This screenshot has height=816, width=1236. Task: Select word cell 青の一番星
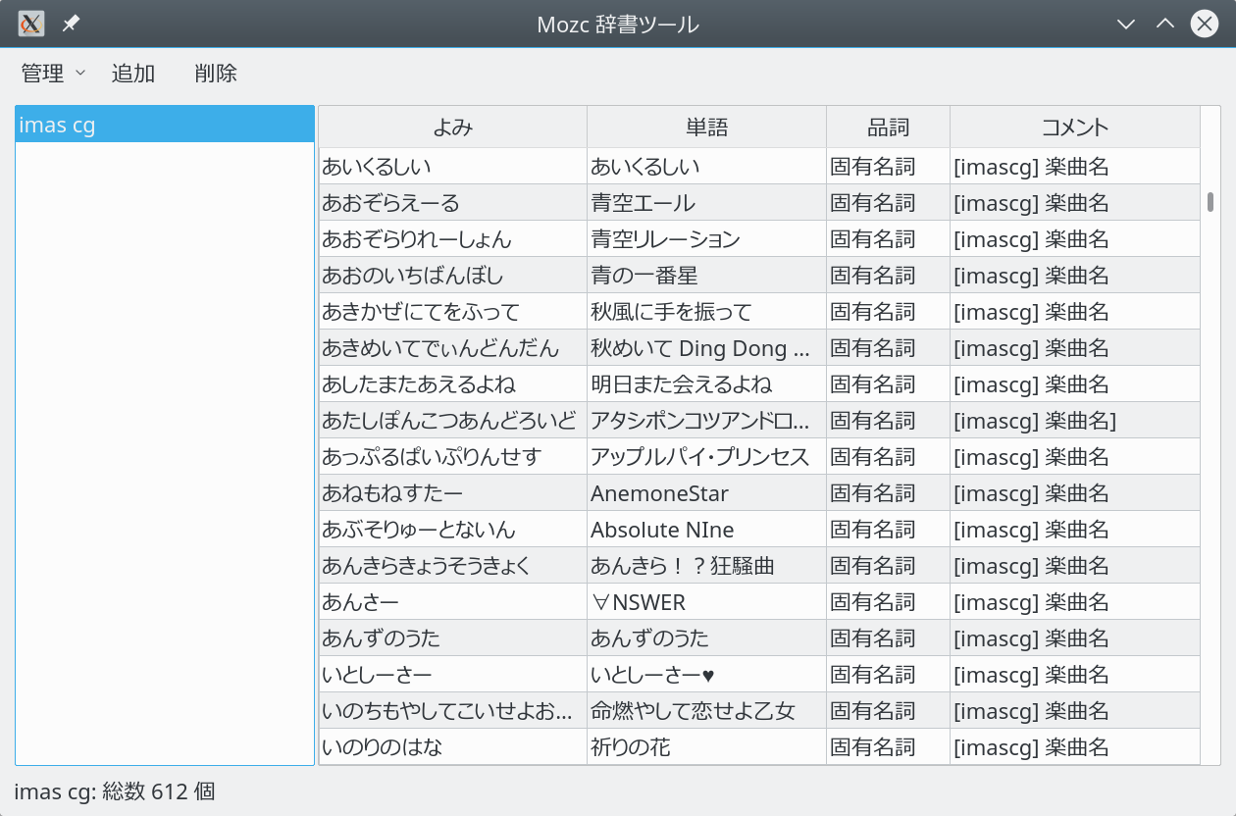[x=706, y=276]
